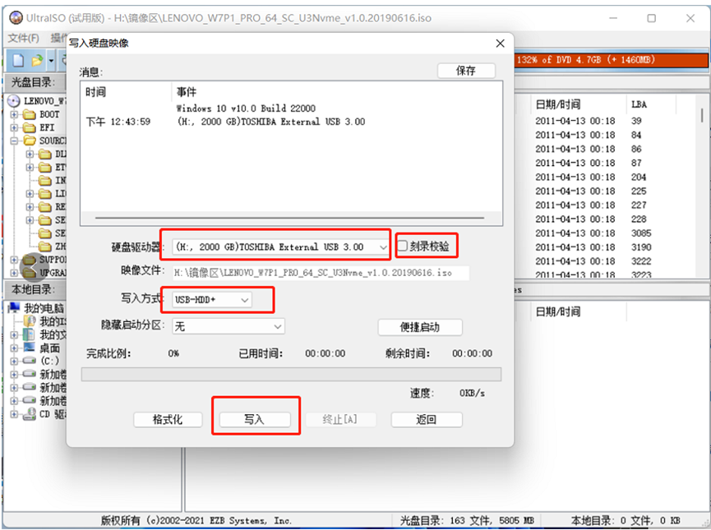The image size is (711, 530).
Task: Click the 映像文件 path field
Action: 321,273
